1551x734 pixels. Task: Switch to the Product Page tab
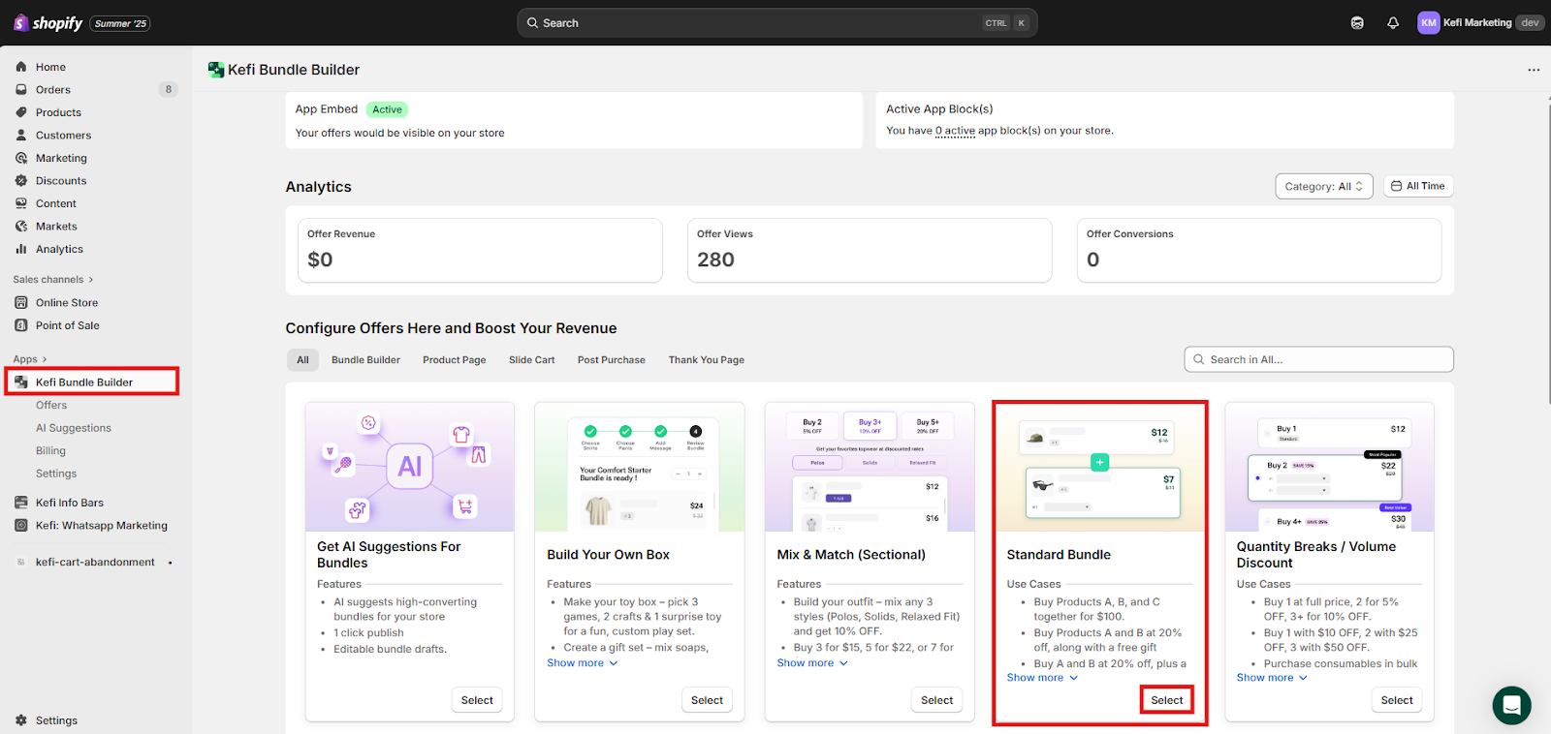(454, 360)
